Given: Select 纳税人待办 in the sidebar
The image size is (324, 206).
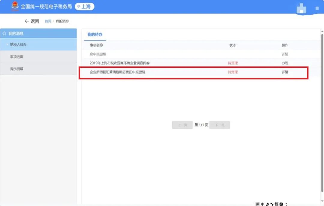Looking at the screenshot, I should (18, 45).
